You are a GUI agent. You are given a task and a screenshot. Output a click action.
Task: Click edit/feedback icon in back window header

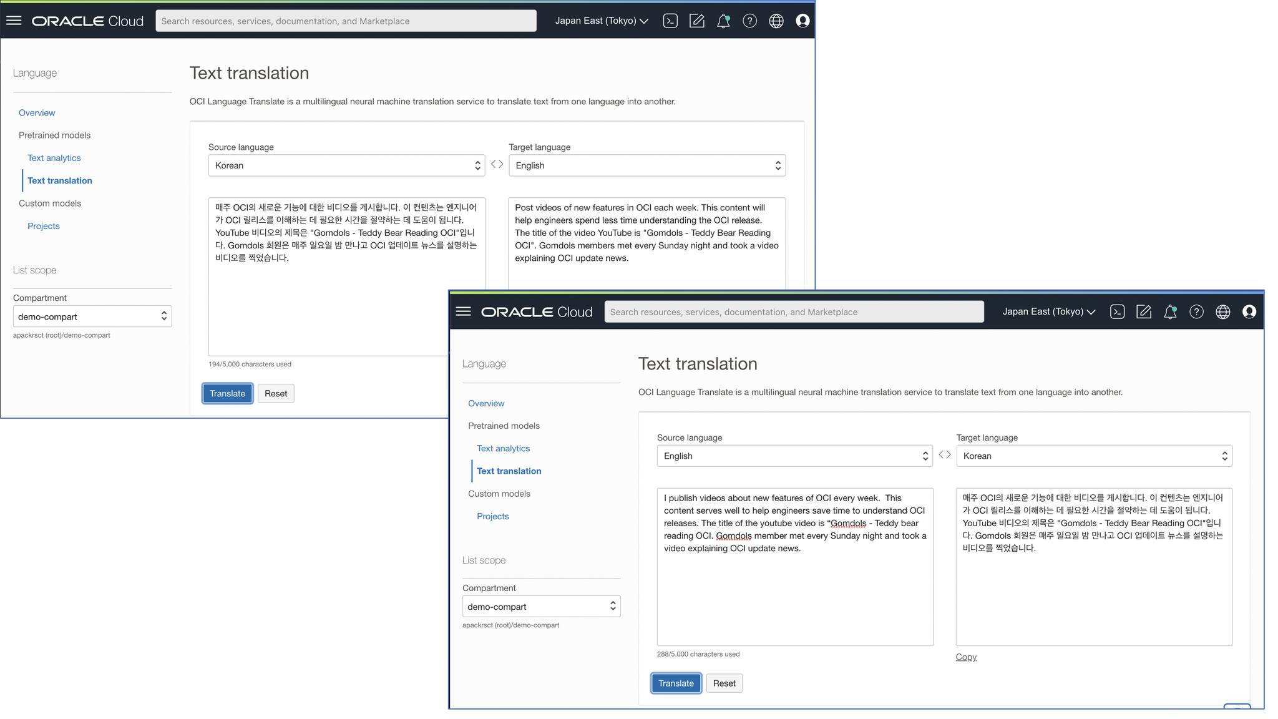coord(696,21)
